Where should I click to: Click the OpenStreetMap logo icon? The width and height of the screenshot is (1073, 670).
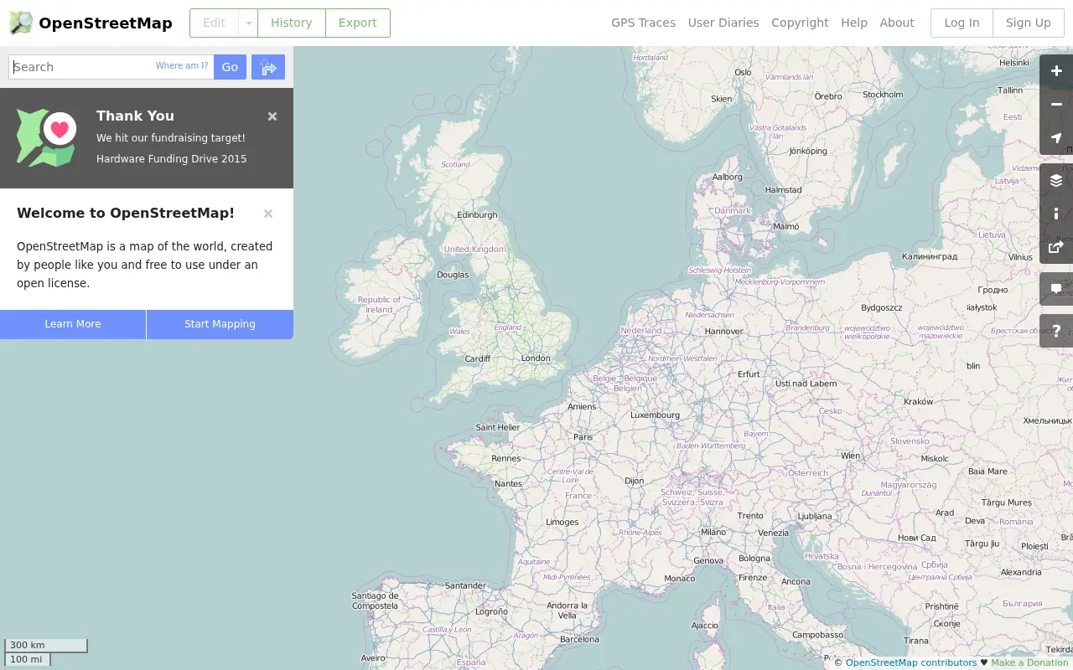coord(21,23)
